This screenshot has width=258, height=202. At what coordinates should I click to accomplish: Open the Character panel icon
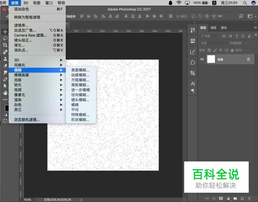tap(193, 84)
